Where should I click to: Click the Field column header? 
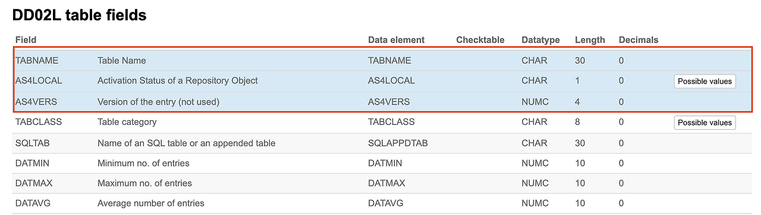pyautogui.click(x=26, y=40)
